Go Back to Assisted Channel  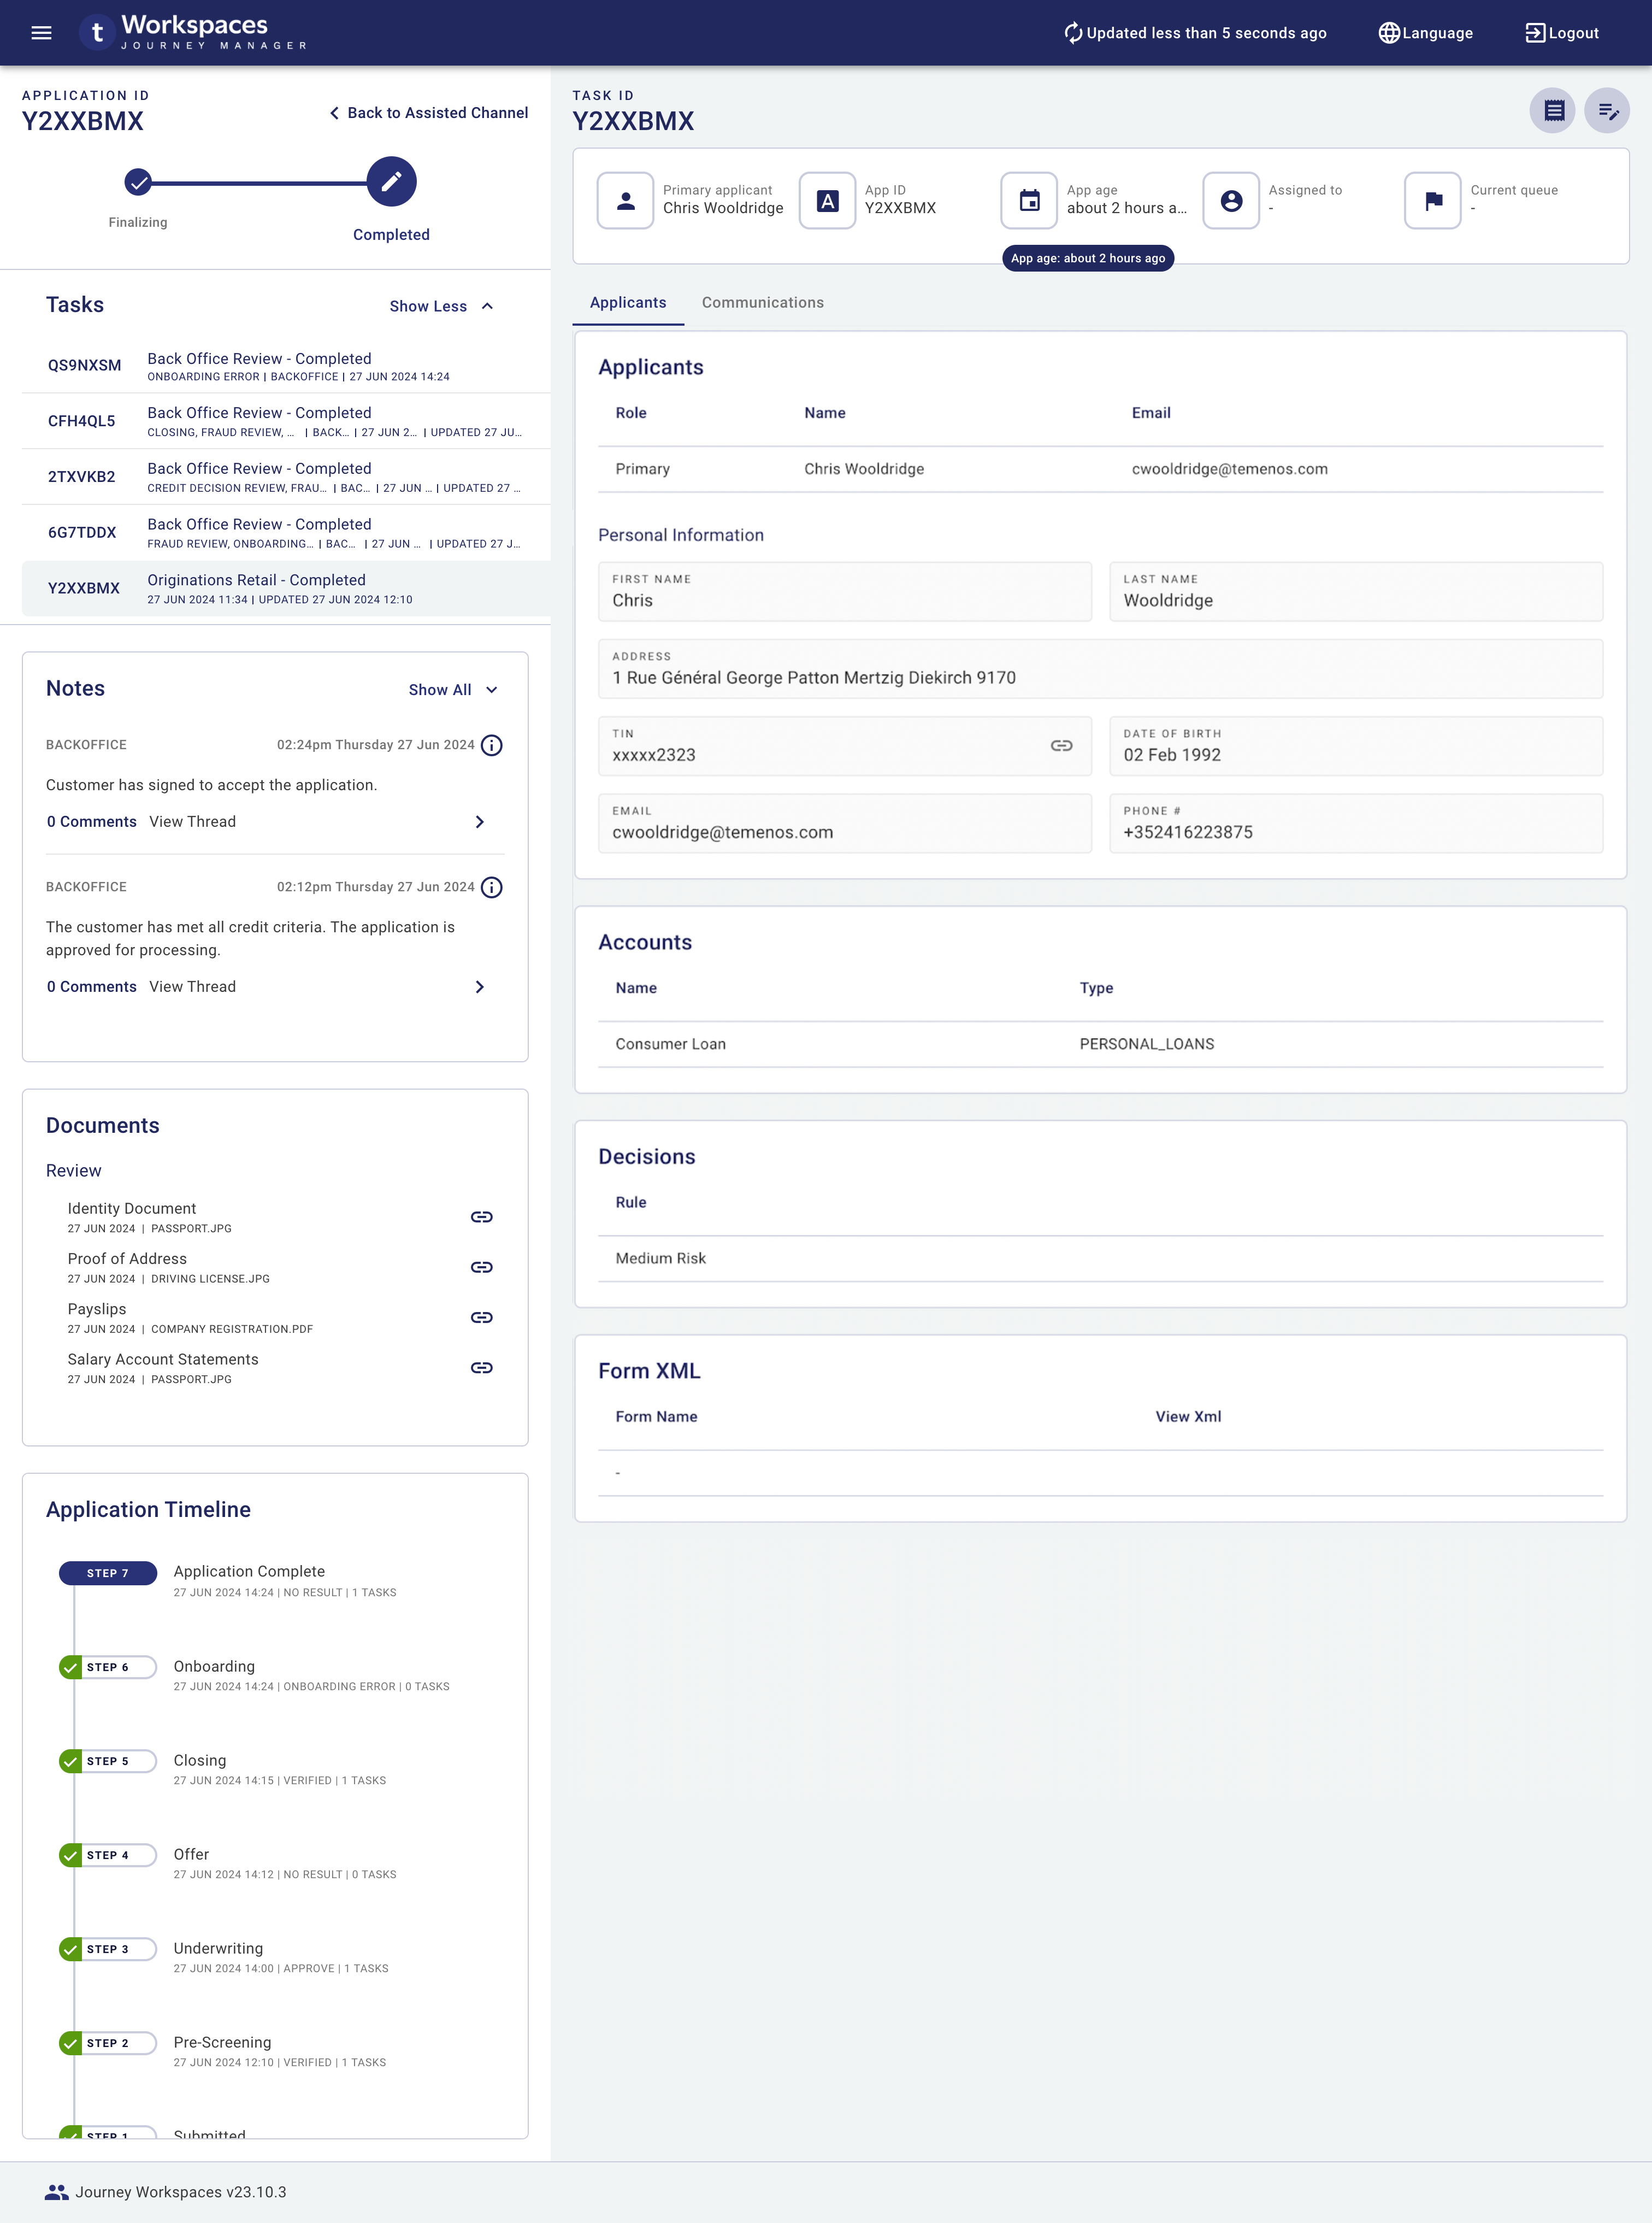coord(429,113)
